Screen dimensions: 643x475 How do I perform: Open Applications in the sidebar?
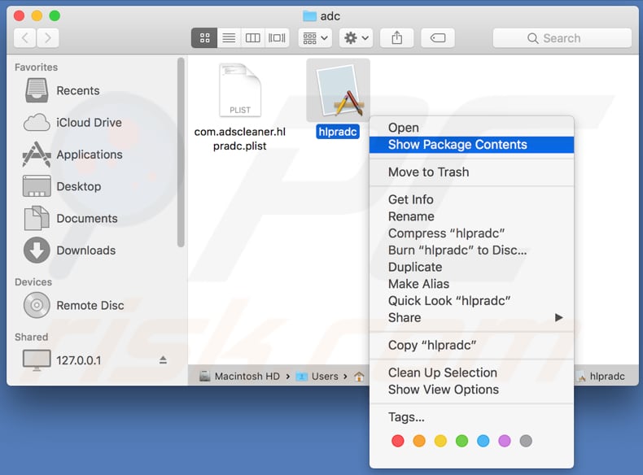point(89,155)
